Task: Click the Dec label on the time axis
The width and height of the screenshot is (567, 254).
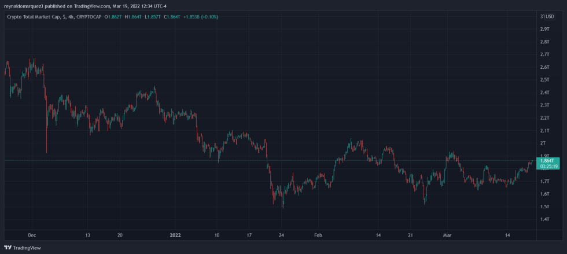Action: pyautogui.click(x=32, y=235)
